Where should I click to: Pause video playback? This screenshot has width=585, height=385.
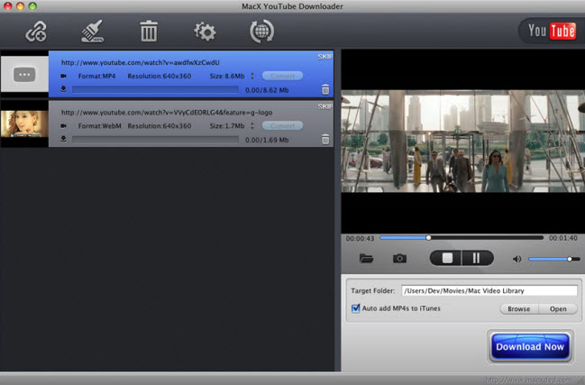[478, 258]
